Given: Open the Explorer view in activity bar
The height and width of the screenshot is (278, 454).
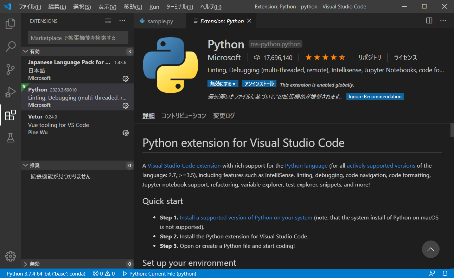Looking at the screenshot, I should pyautogui.click(x=11, y=24).
